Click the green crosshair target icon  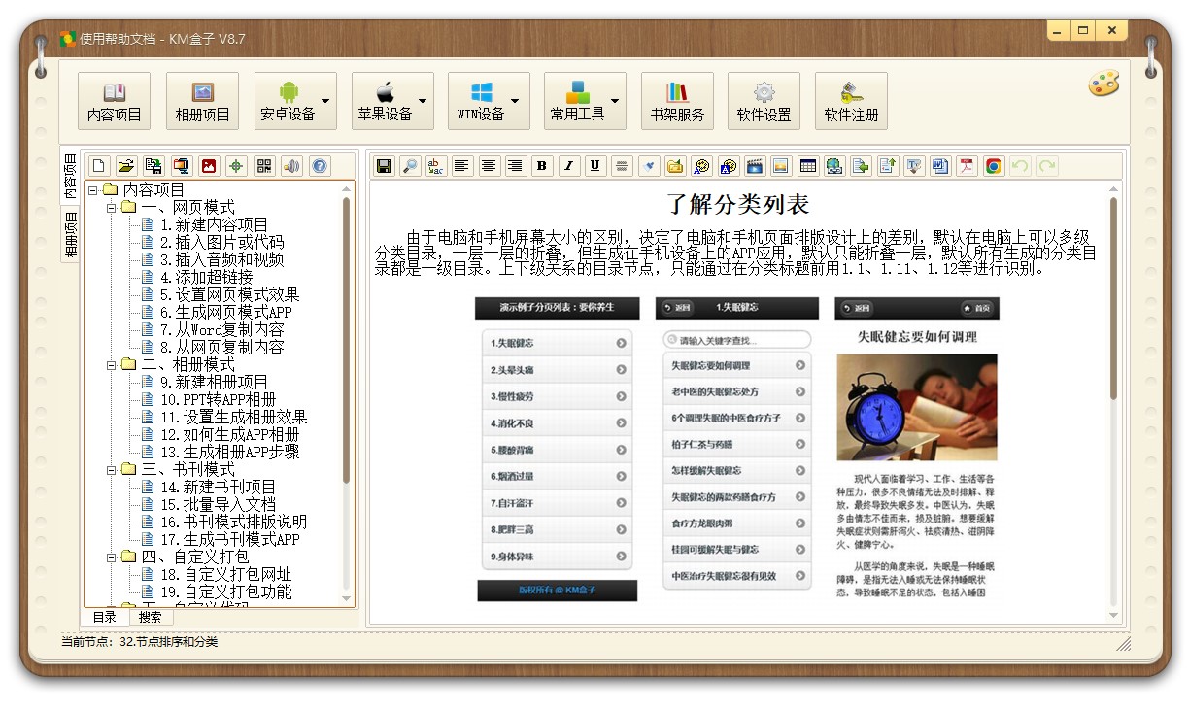pos(236,166)
